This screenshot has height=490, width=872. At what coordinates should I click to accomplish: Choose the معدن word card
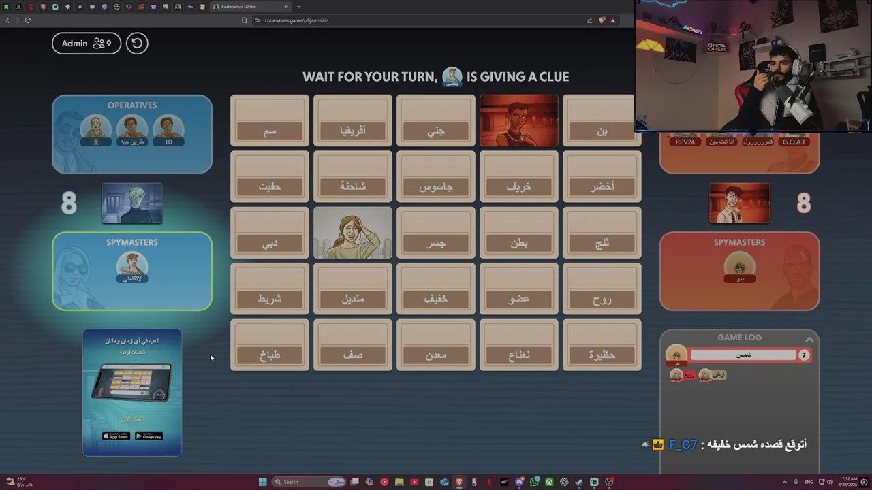(x=436, y=345)
